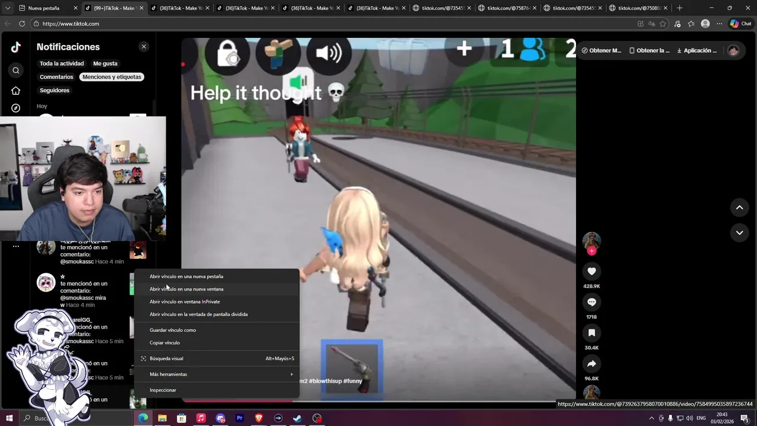This screenshot has height=426, width=757.
Task: Click the Obtener la... phone app button
Action: 649,51
